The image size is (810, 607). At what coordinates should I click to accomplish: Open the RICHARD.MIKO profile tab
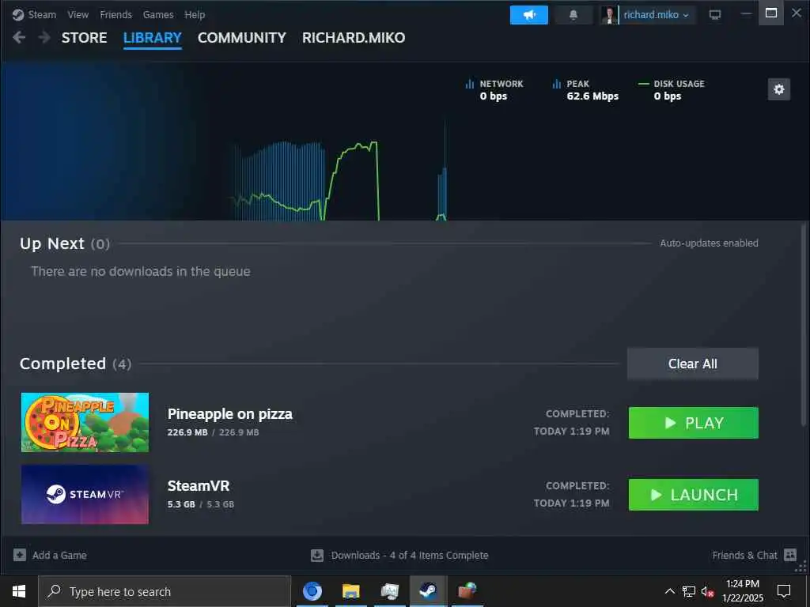tap(354, 38)
